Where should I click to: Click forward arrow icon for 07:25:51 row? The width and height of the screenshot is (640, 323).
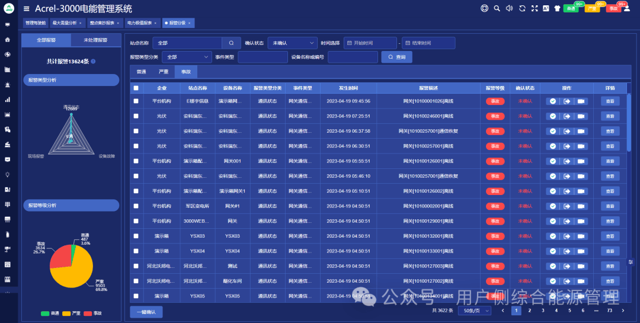click(x=567, y=116)
